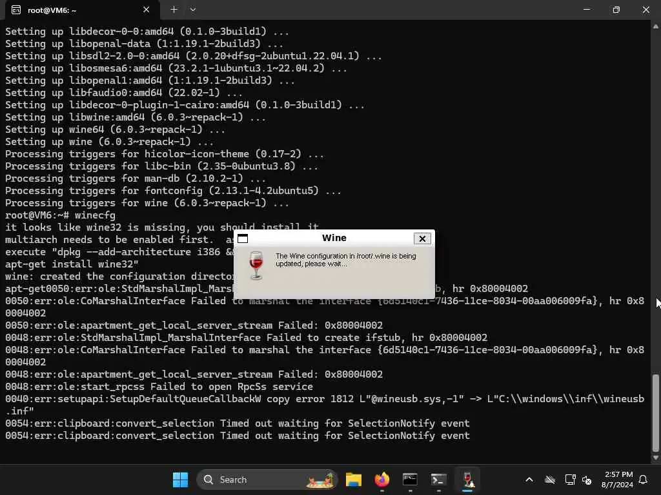Screen dimensions: 661x495
Task: Click the "root@VM6:~# winecfg" prompt line
Action: point(60,215)
